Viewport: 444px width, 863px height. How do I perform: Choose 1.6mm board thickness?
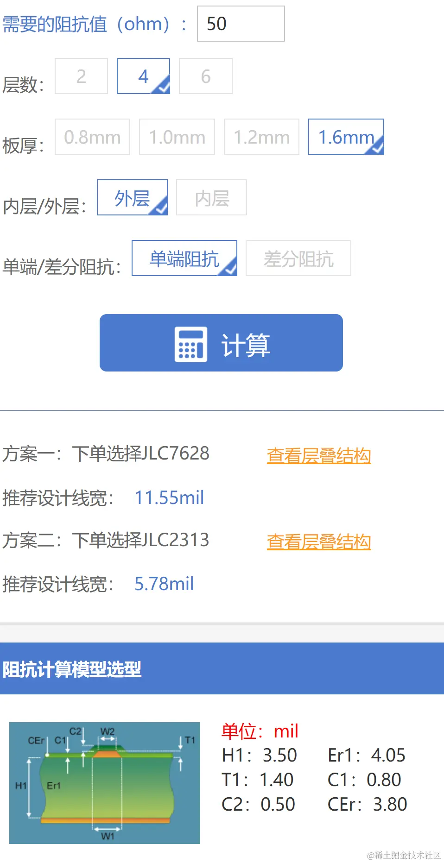coord(346,137)
